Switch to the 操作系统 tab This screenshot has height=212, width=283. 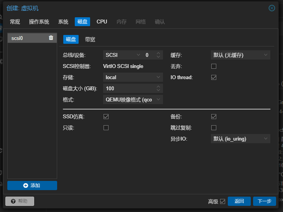pyautogui.click(x=39, y=22)
